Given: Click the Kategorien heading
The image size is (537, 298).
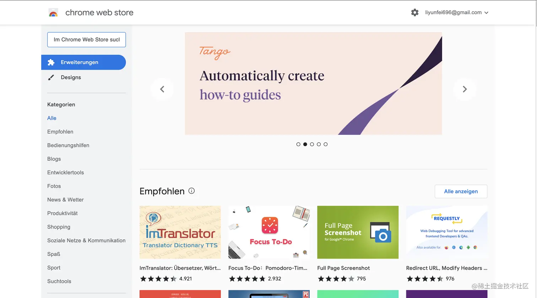Looking at the screenshot, I should (x=61, y=105).
